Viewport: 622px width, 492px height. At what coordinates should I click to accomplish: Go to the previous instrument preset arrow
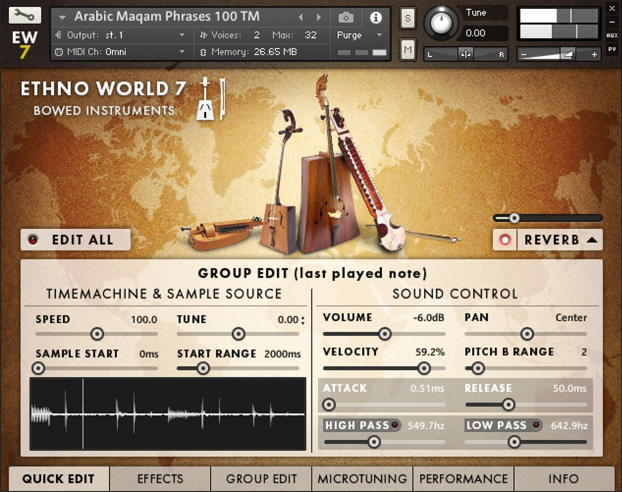pos(300,18)
